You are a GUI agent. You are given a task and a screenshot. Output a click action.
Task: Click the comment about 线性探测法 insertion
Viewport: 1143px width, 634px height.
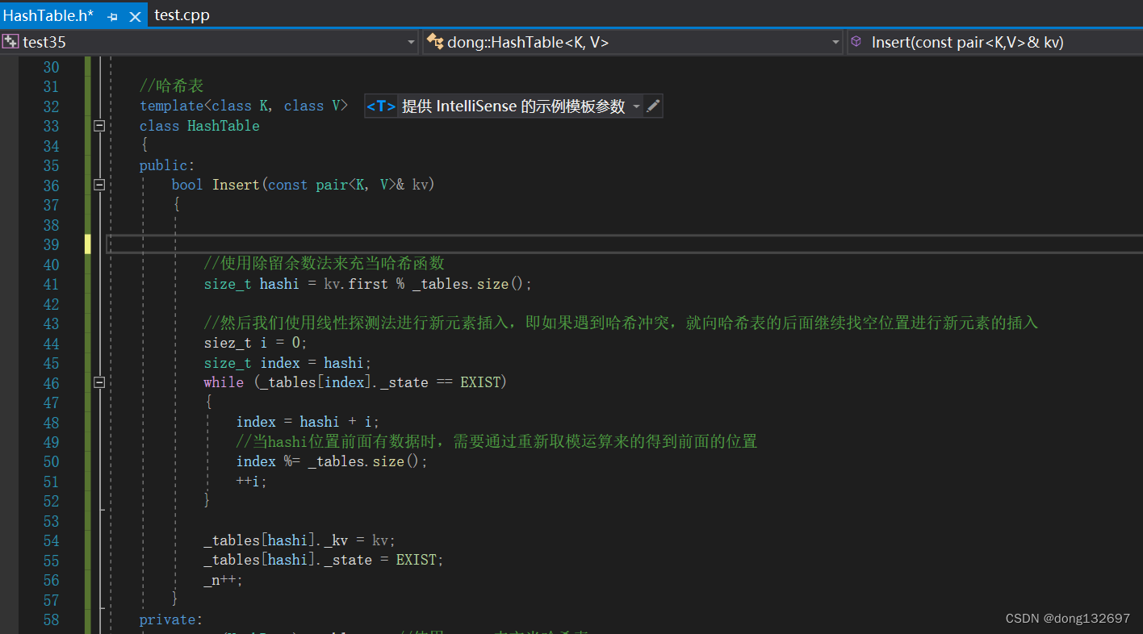621,323
